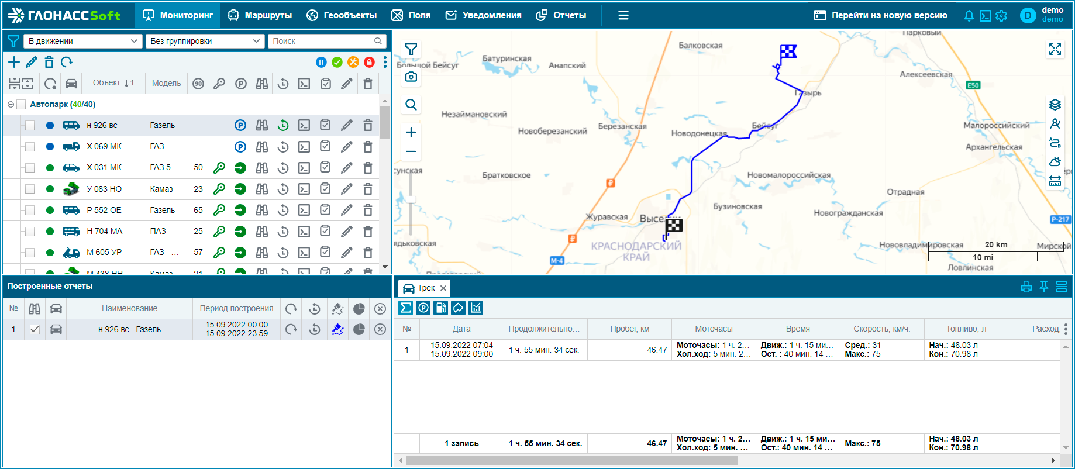This screenshot has width=1075, height=469.
Task: Open the Маршруты menu
Action: coord(260,15)
